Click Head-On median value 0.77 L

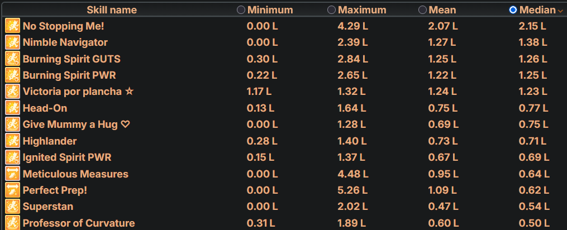tap(533, 108)
